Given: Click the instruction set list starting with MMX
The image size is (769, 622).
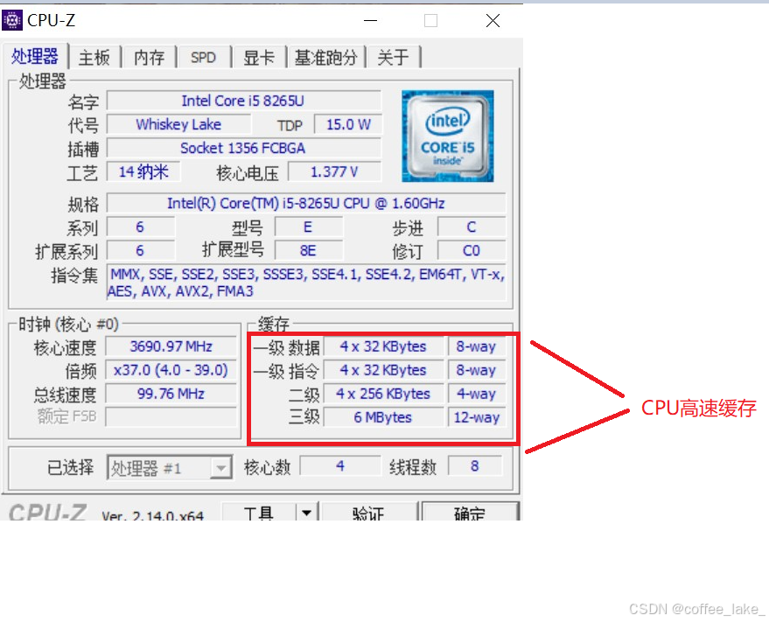Looking at the screenshot, I should click(306, 283).
